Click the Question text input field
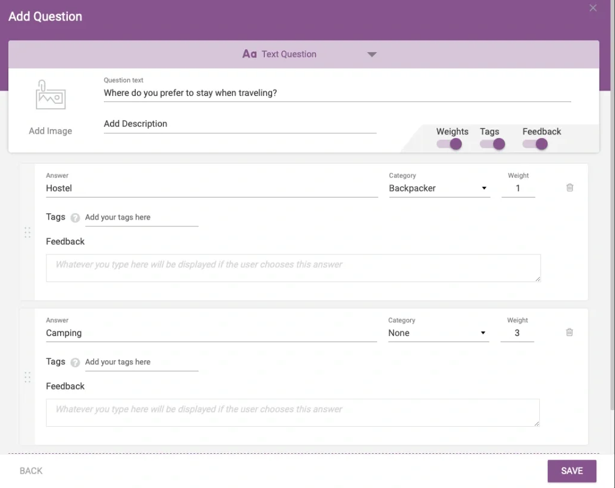 pos(336,93)
